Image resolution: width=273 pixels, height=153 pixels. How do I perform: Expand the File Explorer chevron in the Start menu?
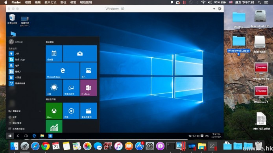40,111
